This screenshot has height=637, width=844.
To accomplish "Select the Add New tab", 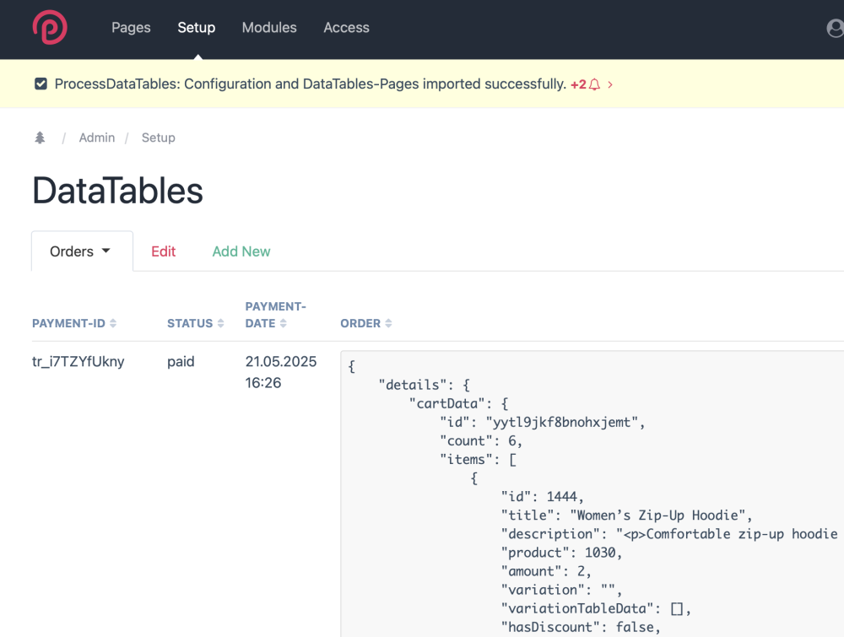I will coord(241,251).
